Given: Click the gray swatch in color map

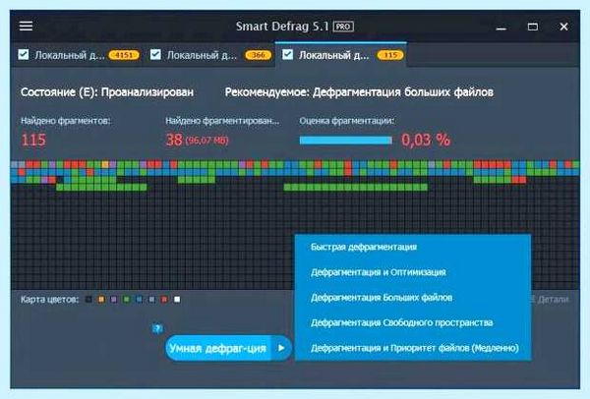Looking at the screenshot, I should pyautogui.click(x=151, y=300).
